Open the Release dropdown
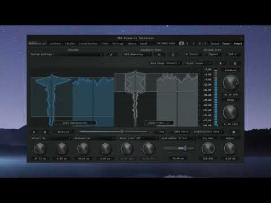Image resolution: width=271 pixels, height=203 pixels. coord(94,138)
